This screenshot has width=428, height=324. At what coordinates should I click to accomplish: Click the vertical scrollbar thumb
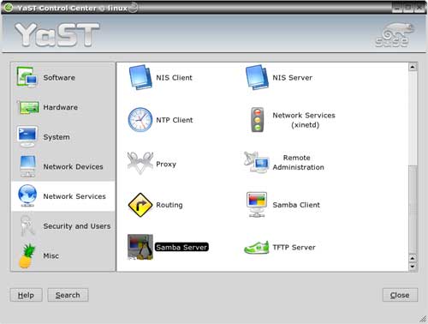(413, 209)
